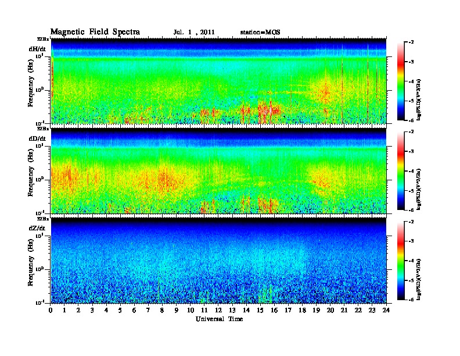The width and height of the screenshot is (460, 356).
Task: Click hour "24" on the Universal Time axis
Action: pos(386,310)
